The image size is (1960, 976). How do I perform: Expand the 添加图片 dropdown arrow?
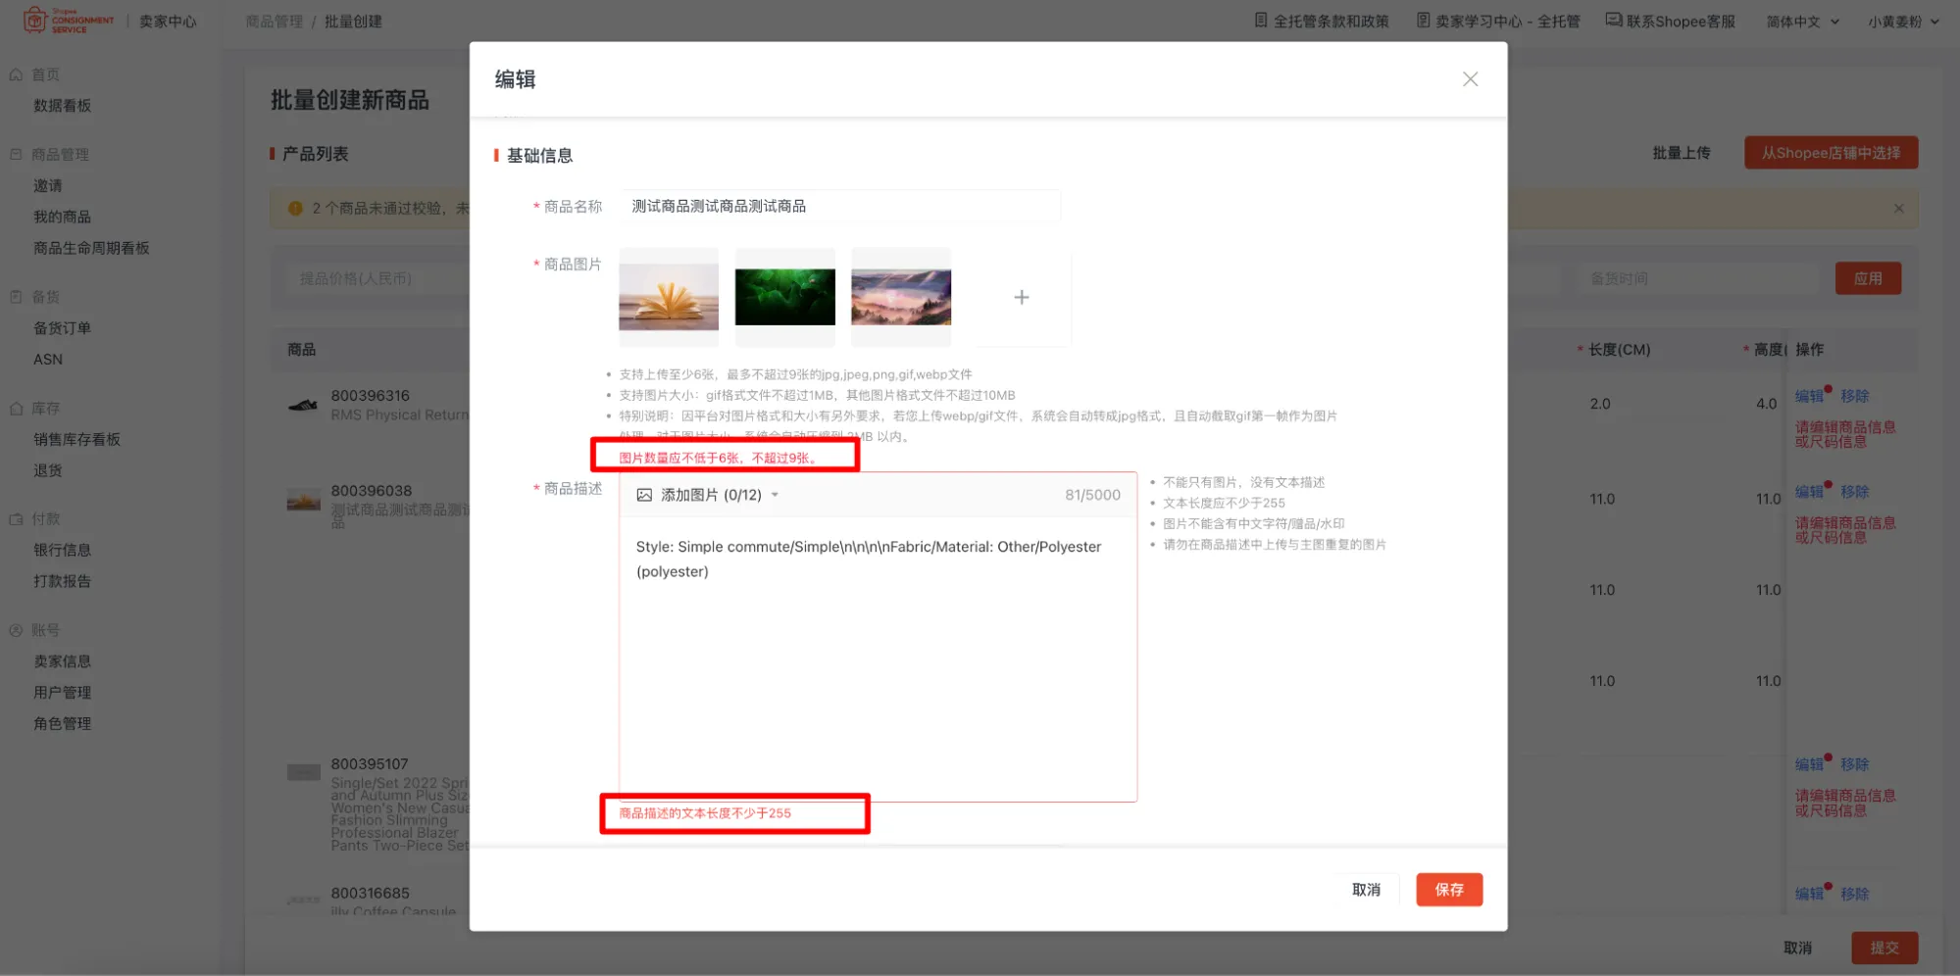pyautogui.click(x=775, y=495)
